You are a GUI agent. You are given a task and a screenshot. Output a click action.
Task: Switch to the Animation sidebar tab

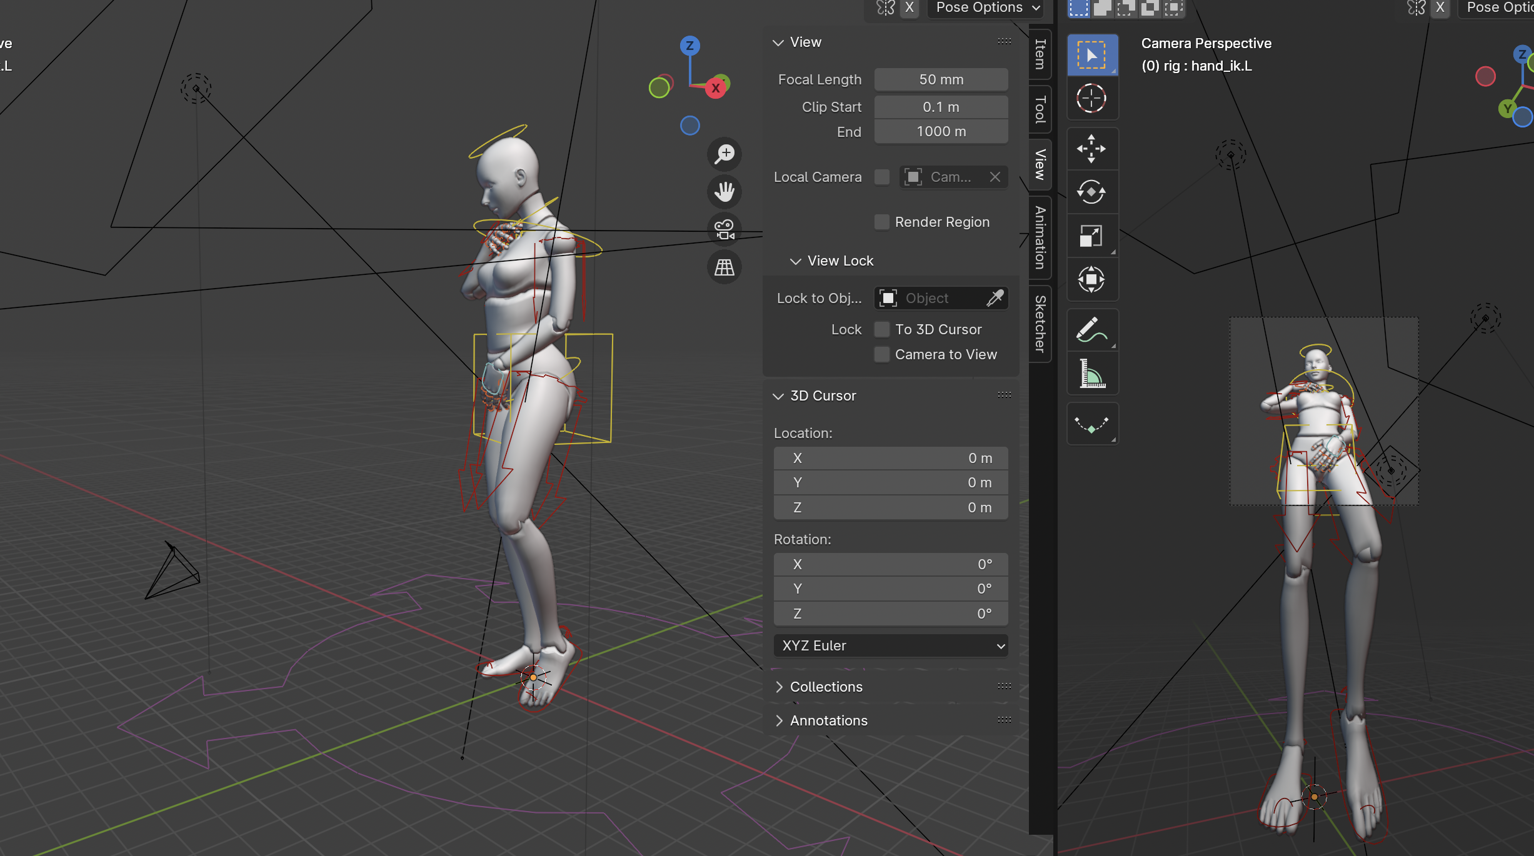tap(1040, 237)
